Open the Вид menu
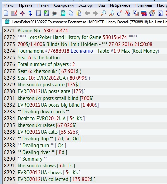This screenshot has height=184, width=167. pyautogui.click(x=102, y=5)
